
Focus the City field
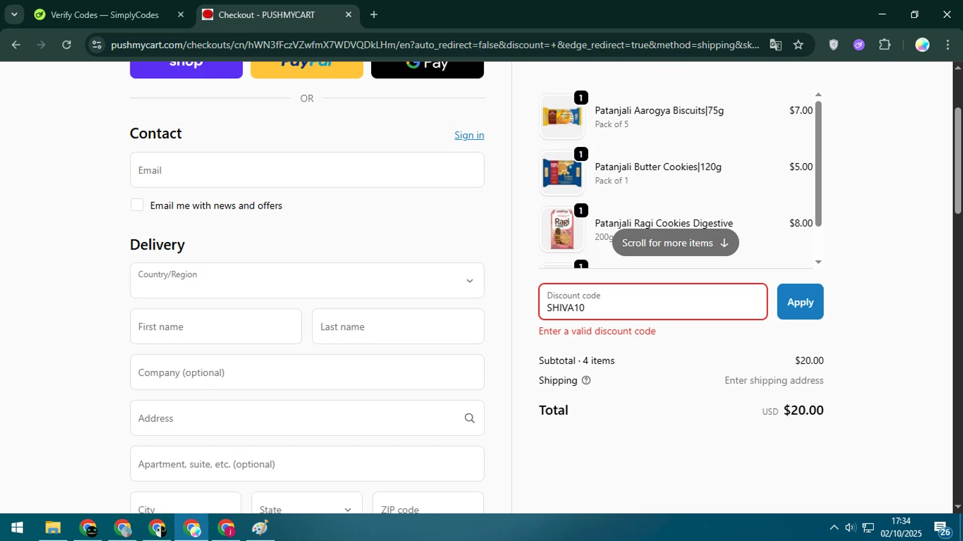pyautogui.click(x=186, y=503)
